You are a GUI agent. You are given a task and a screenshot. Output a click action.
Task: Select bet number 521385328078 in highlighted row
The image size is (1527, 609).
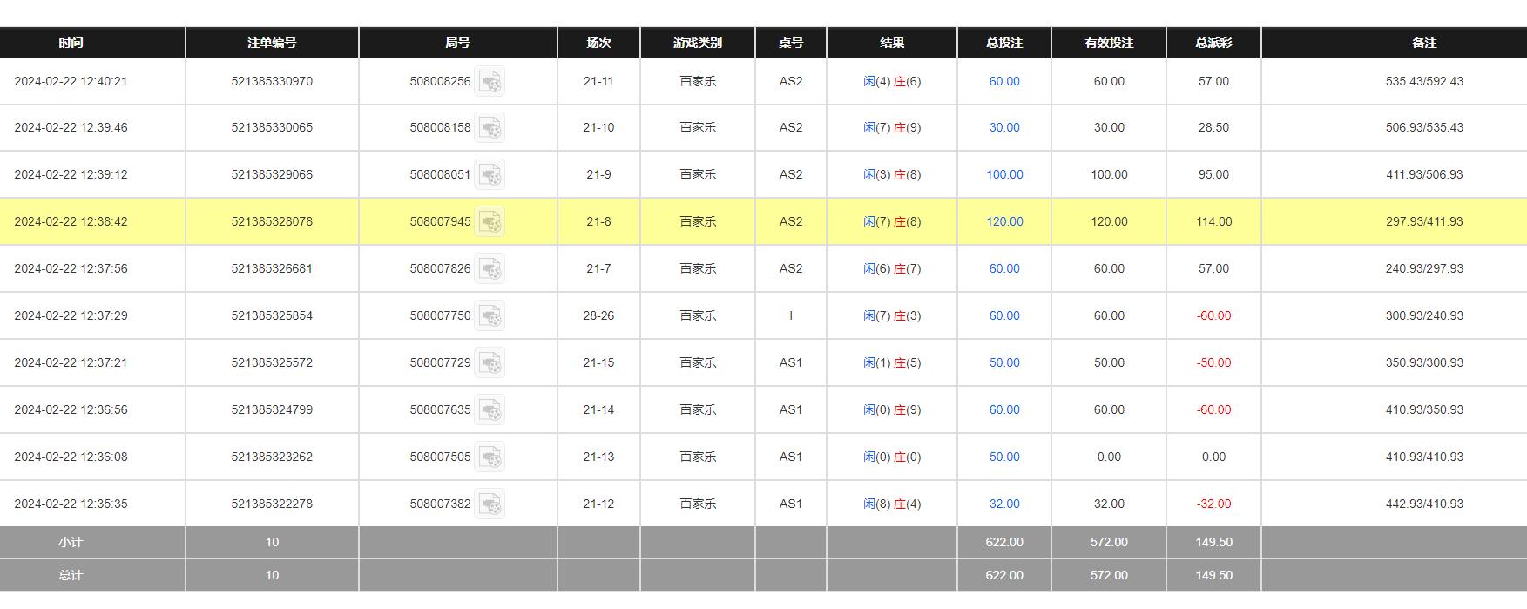[x=272, y=221]
